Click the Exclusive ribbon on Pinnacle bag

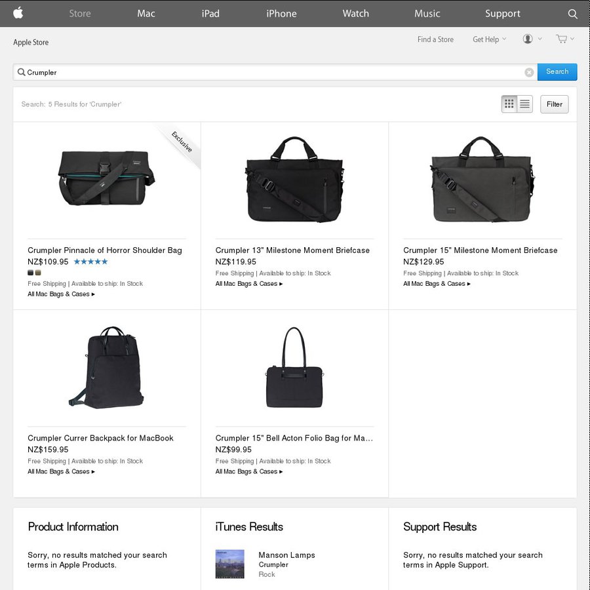click(182, 142)
